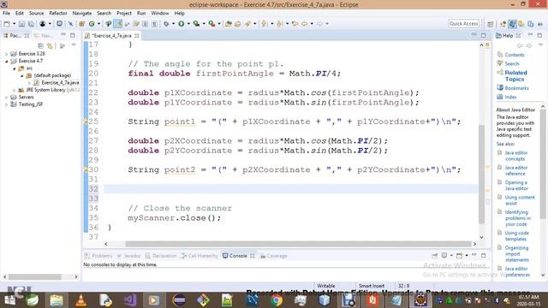
Task: Open the Project menu
Action: point(123,14)
